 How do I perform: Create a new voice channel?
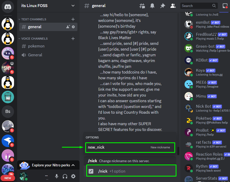(x=73, y=39)
